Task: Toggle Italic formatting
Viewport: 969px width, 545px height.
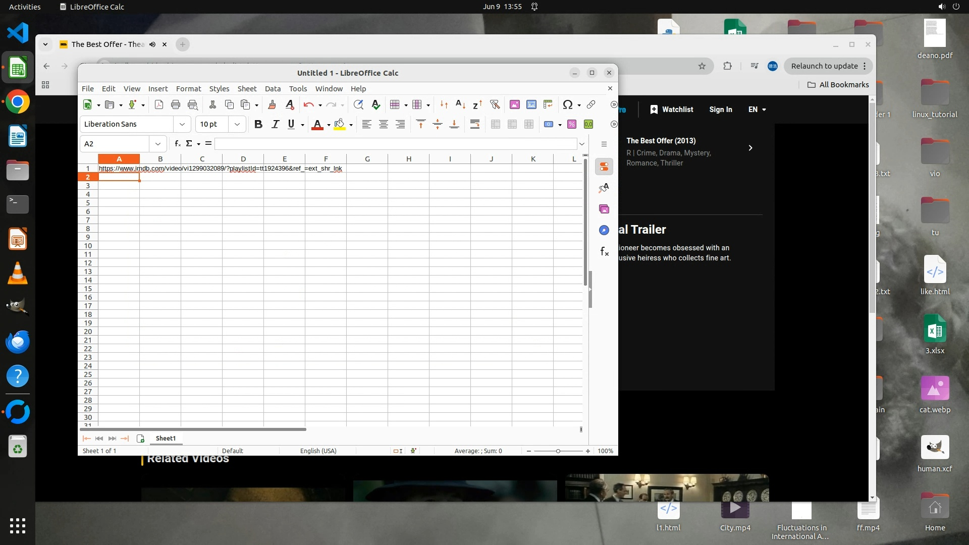Action: click(x=275, y=124)
